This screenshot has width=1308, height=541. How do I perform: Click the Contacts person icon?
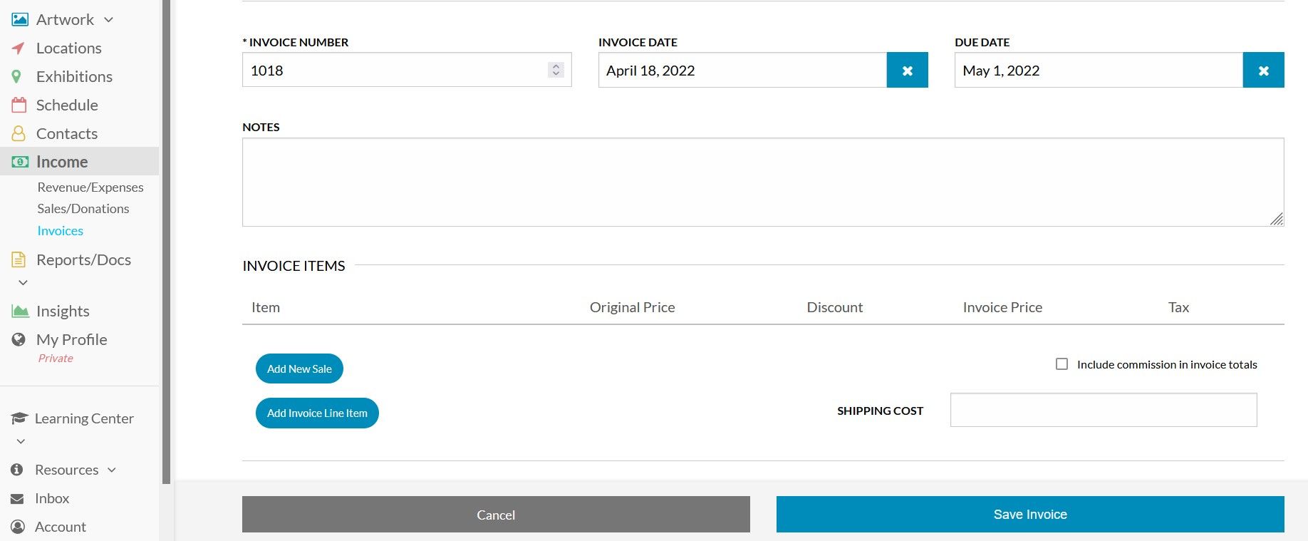click(19, 133)
